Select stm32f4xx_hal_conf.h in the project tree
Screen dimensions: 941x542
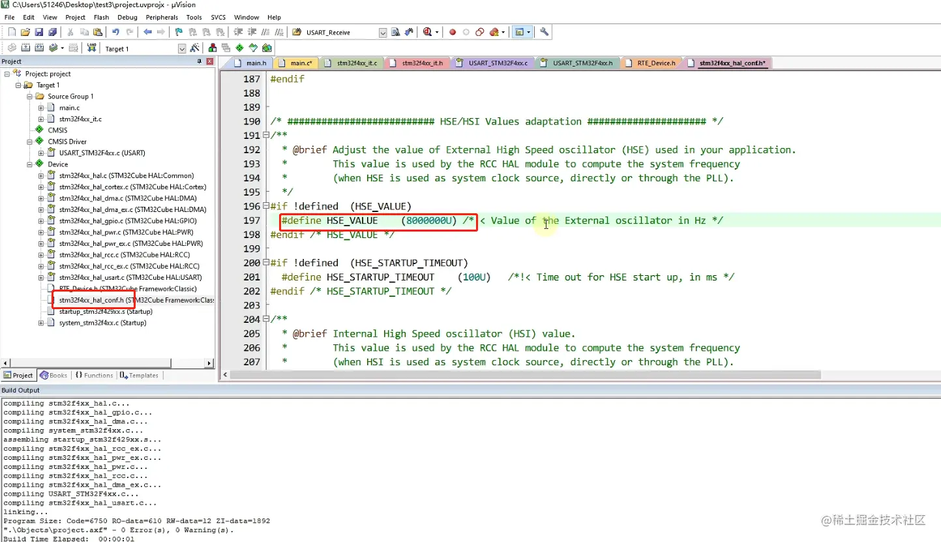click(x=136, y=300)
